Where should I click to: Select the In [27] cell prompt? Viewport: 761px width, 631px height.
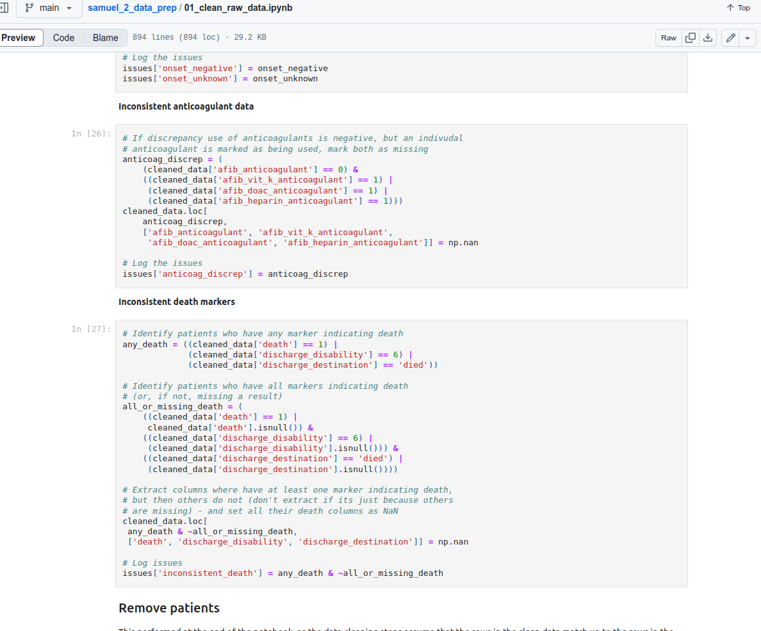tap(91, 329)
